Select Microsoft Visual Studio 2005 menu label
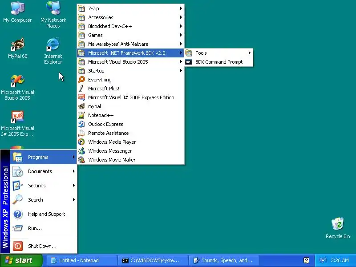 pos(118,62)
